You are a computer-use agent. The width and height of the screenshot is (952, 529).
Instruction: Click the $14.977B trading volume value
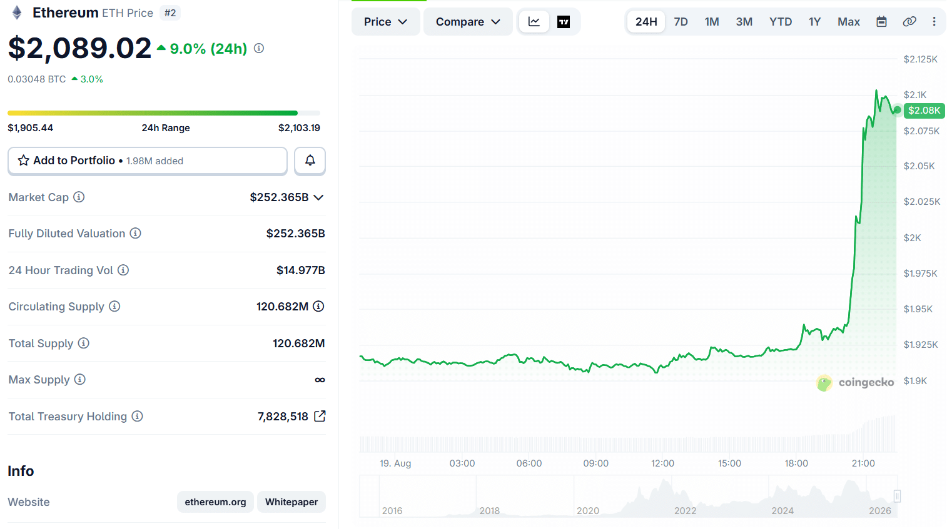[x=301, y=270]
